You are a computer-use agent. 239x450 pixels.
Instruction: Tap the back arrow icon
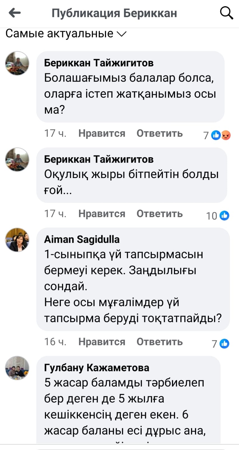[x=15, y=13]
